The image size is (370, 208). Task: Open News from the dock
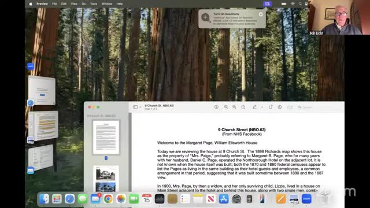(210, 199)
